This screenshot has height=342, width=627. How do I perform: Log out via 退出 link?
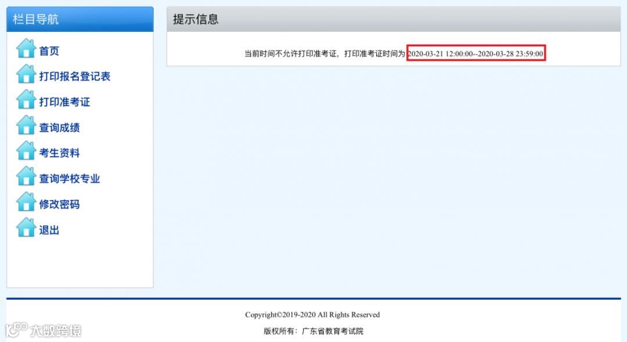point(49,230)
